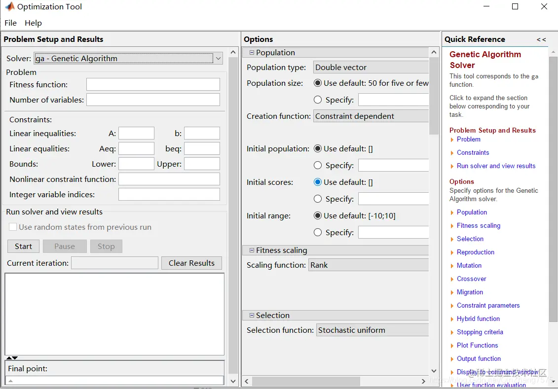Open the Stopping criteria reference link
This screenshot has width=558, height=389.
pyautogui.click(x=480, y=332)
